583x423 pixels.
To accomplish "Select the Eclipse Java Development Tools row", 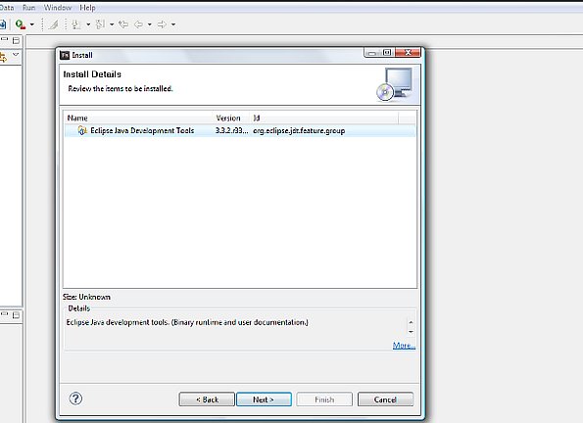I will tap(240, 131).
